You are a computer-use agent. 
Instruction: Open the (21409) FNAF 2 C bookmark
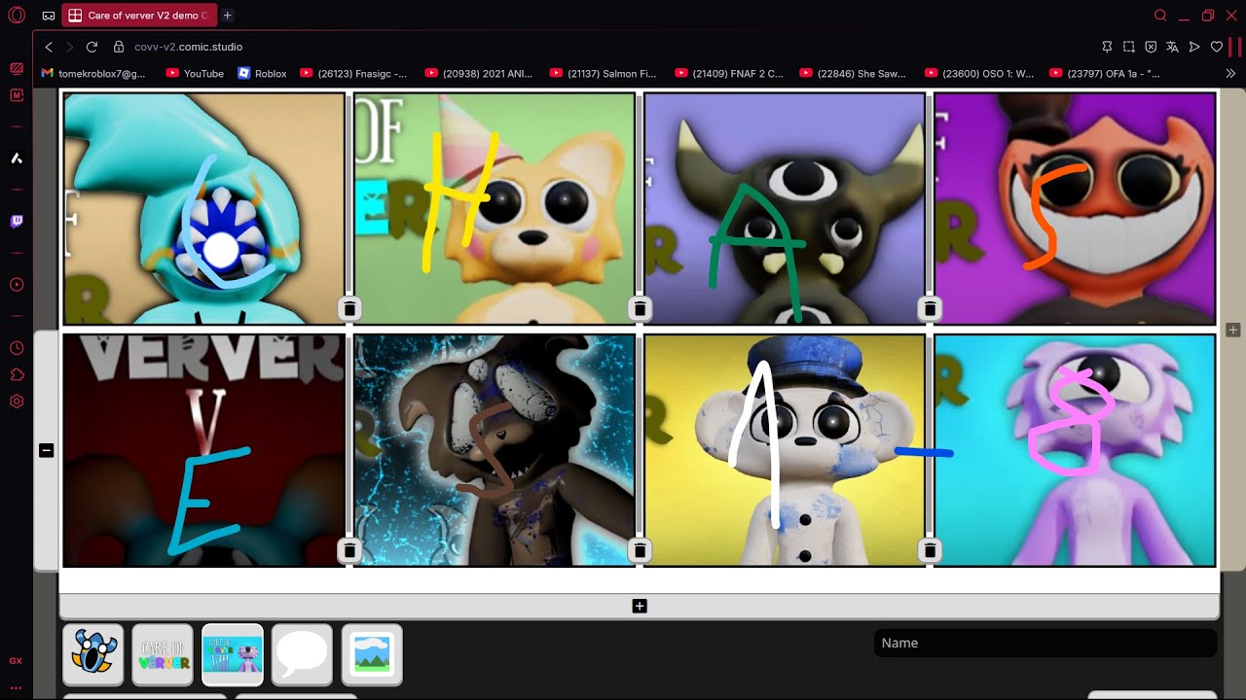tap(728, 73)
